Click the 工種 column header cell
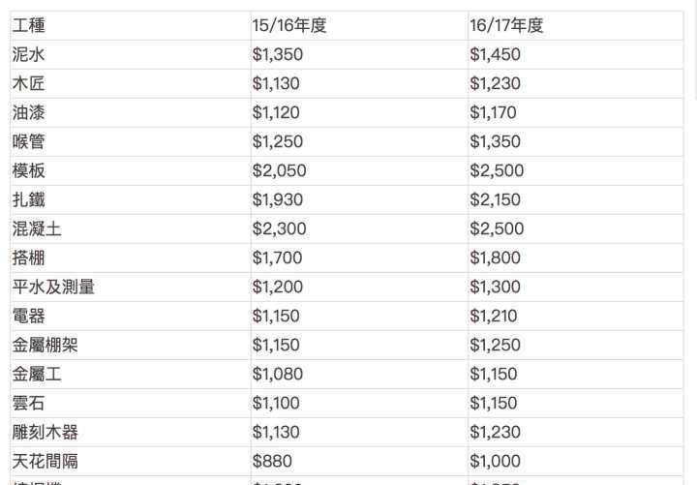The image size is (697, 485). pos(29,26)
